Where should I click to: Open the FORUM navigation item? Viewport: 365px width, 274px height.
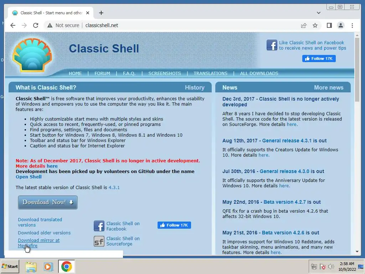pos(102,73)
